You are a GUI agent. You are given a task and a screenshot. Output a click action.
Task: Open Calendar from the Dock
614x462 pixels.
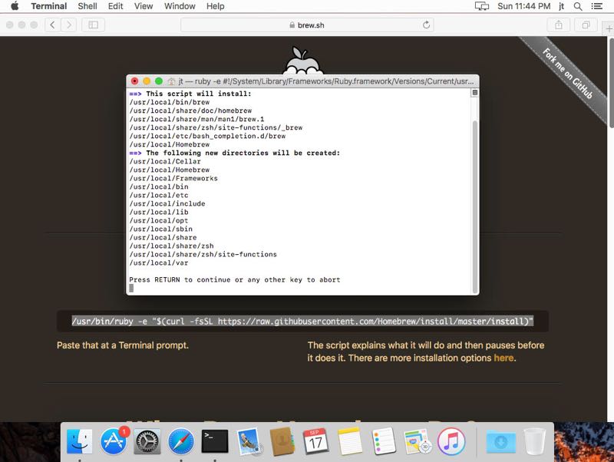(315, 441)
